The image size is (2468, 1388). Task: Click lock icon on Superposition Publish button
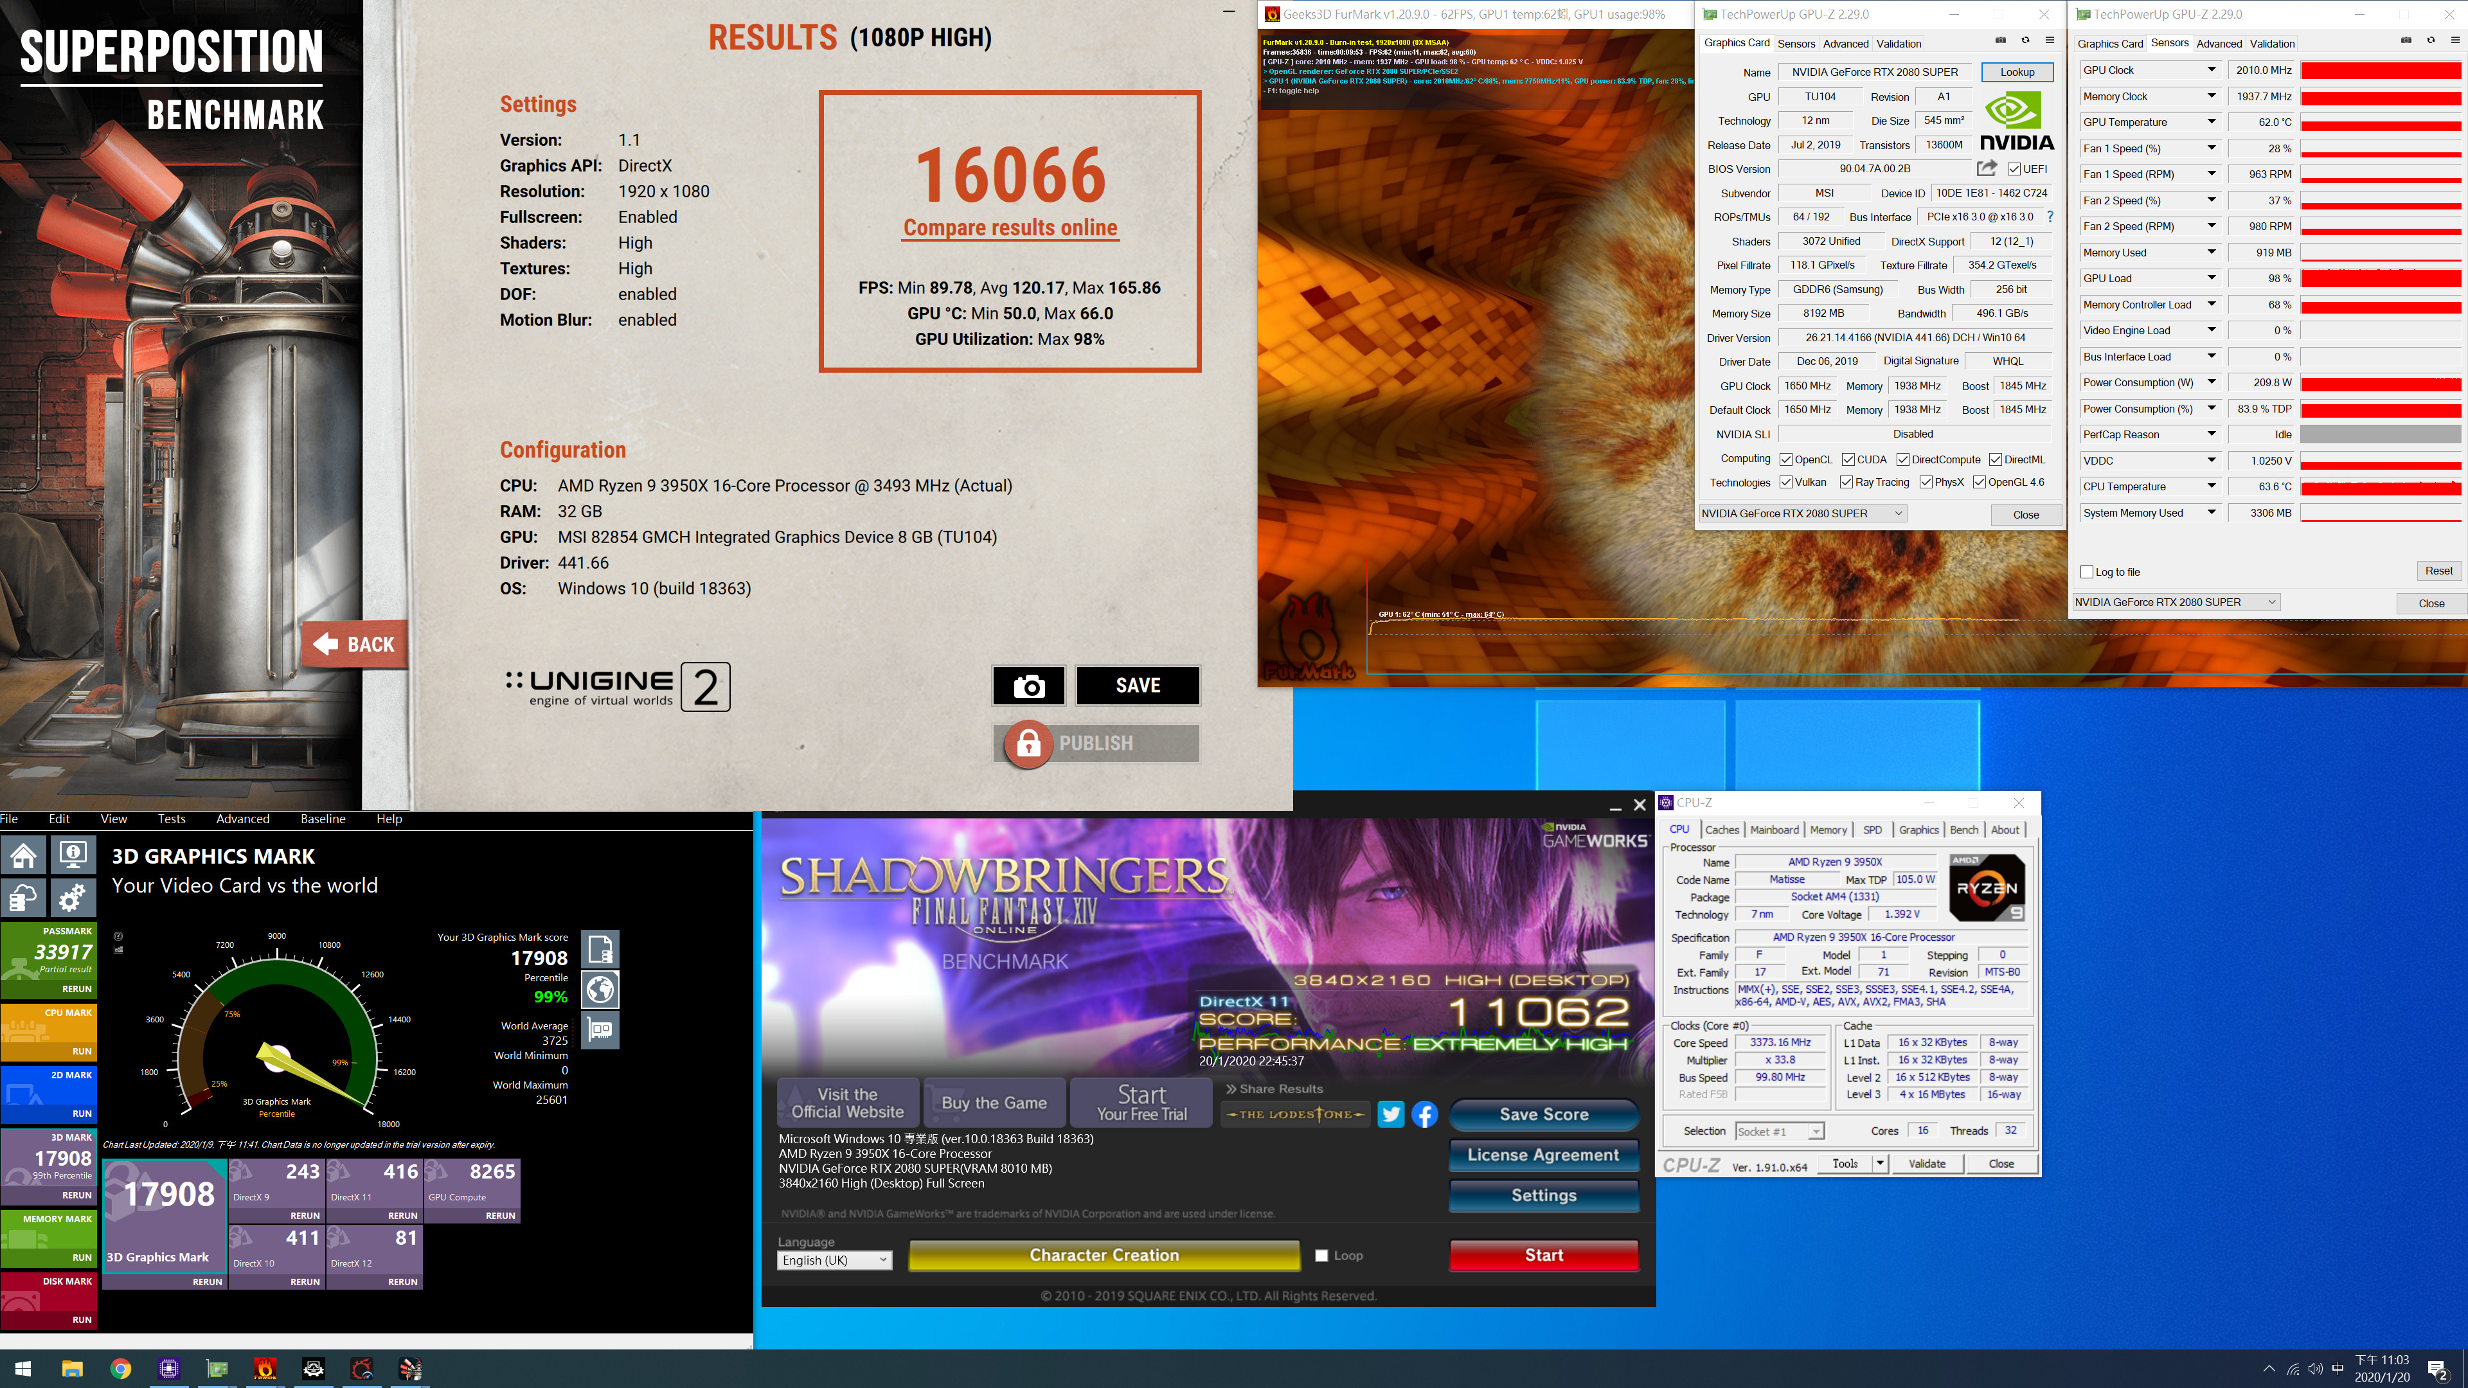click(1028, 743)
